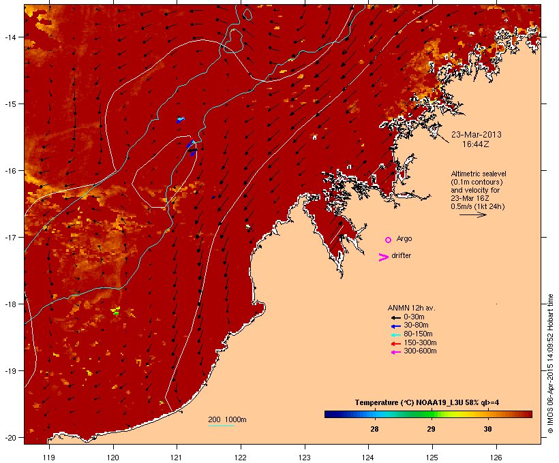This screenshot has width=559, height=463.
Task: Select the date text 23-Mar-2013
Action: pyautogui.click(x=476, y=135)
